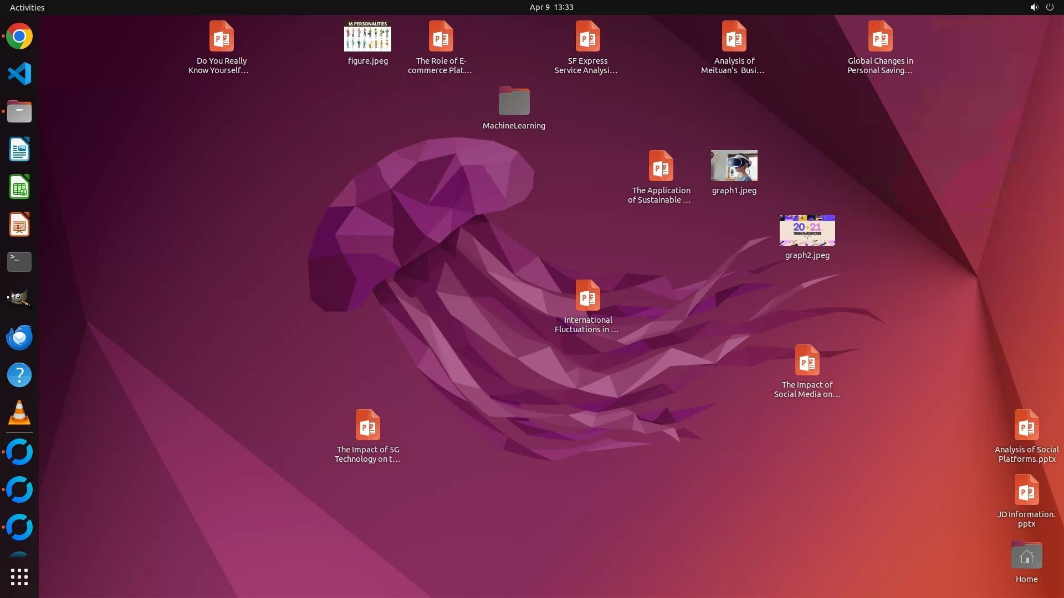Launch GIMP from the dock

pyautogui.click(x=19, y=300)
